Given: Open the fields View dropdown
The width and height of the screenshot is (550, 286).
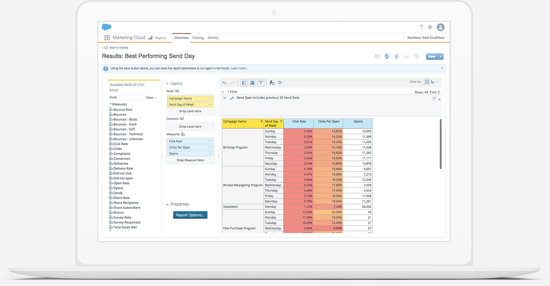Looking at the screenshot, I should click(x=151, y=98).
